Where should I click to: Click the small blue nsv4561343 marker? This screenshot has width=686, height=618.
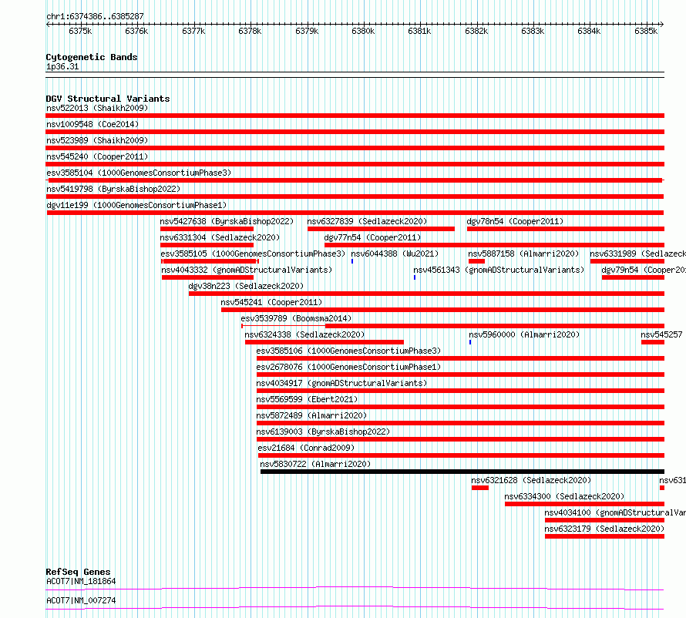point(415,277)
